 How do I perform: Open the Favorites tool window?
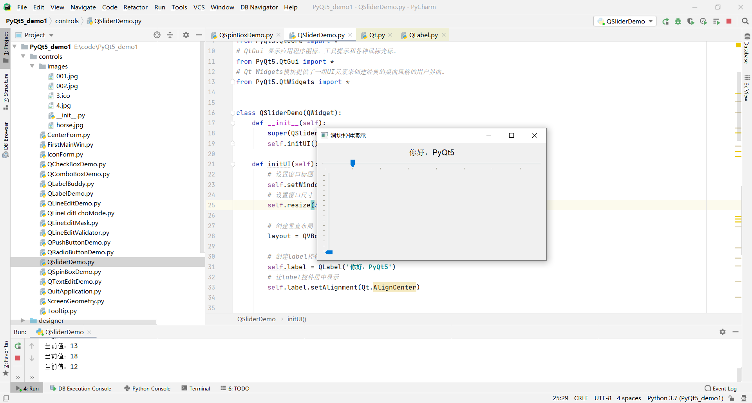(6, 358)
